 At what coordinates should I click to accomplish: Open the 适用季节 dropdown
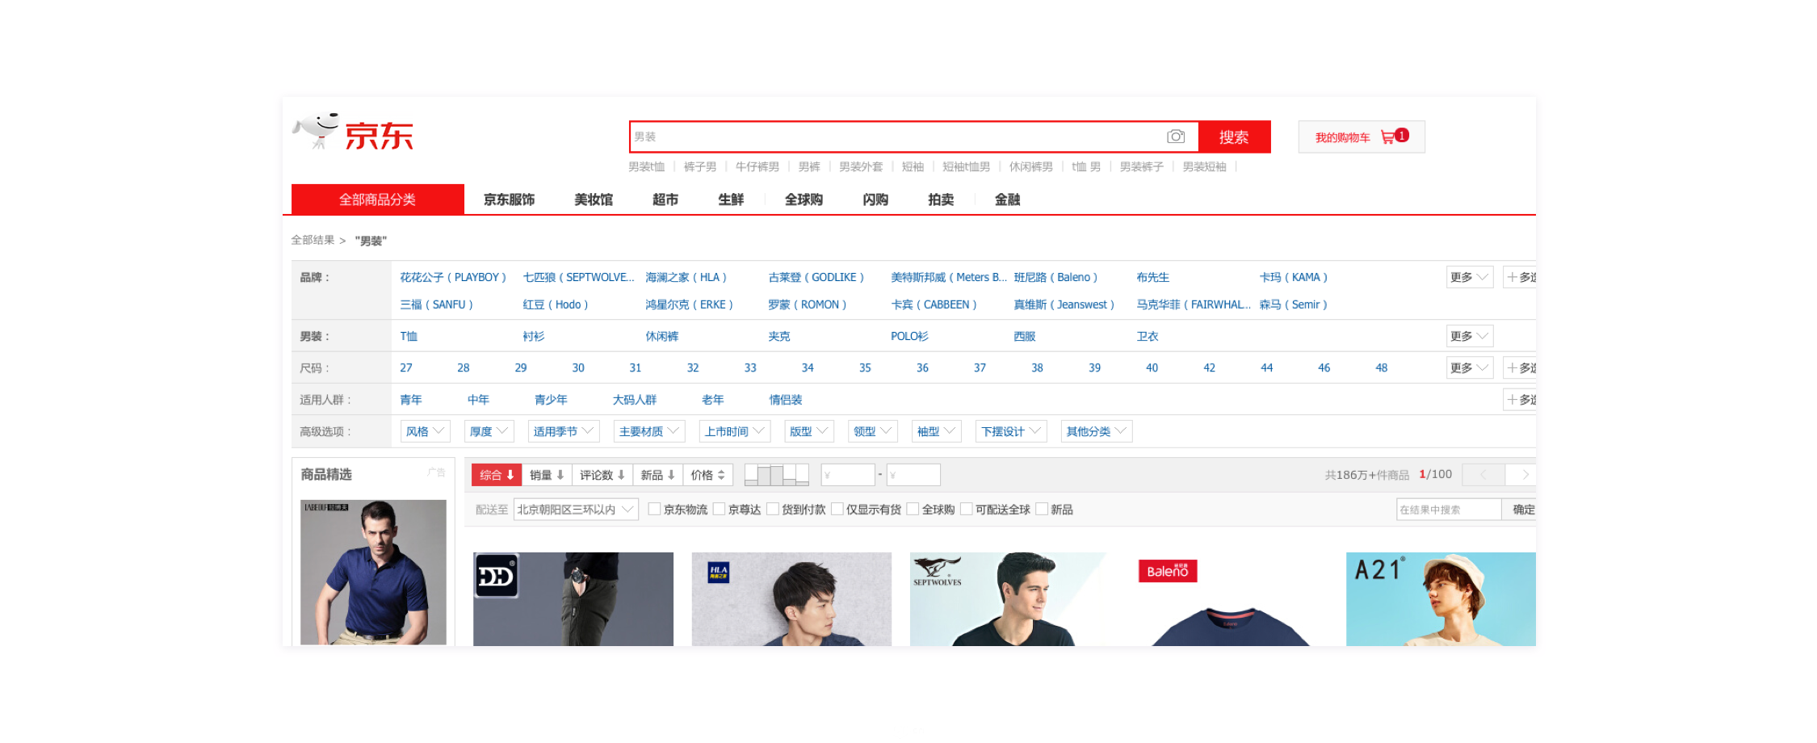(x=564, y=431)
